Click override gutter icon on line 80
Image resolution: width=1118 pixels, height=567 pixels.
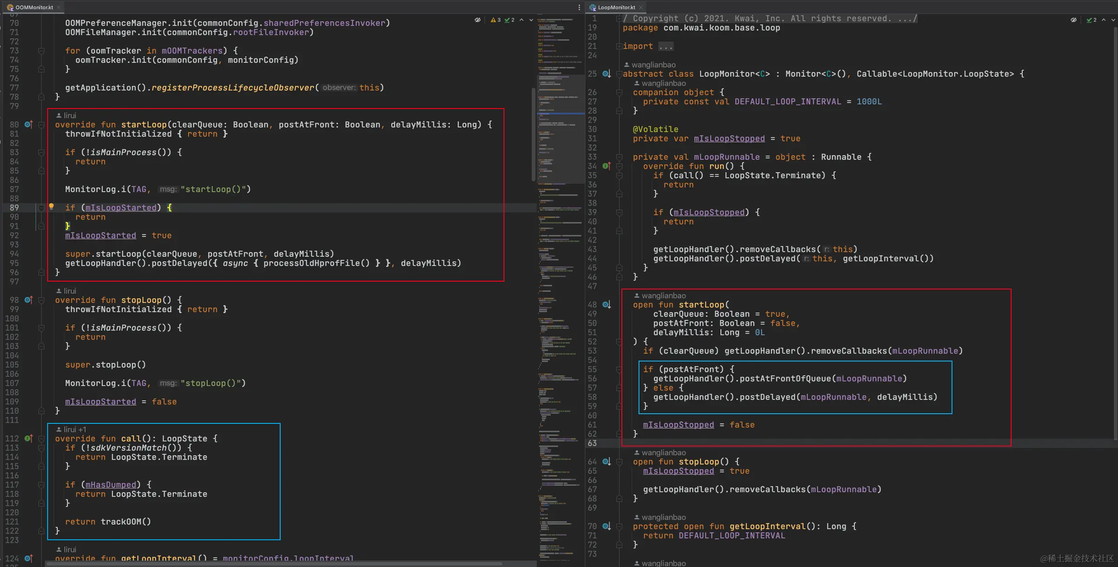[29, 124]
